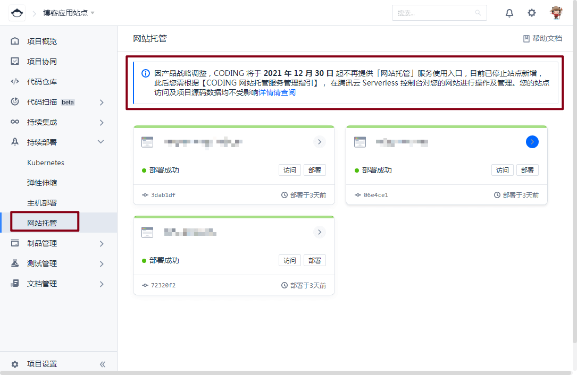Open the 帮助文档 link

(547, 39)
